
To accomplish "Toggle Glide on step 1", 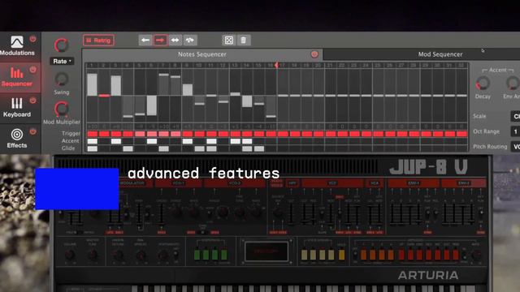I will [x=92, y=148].
